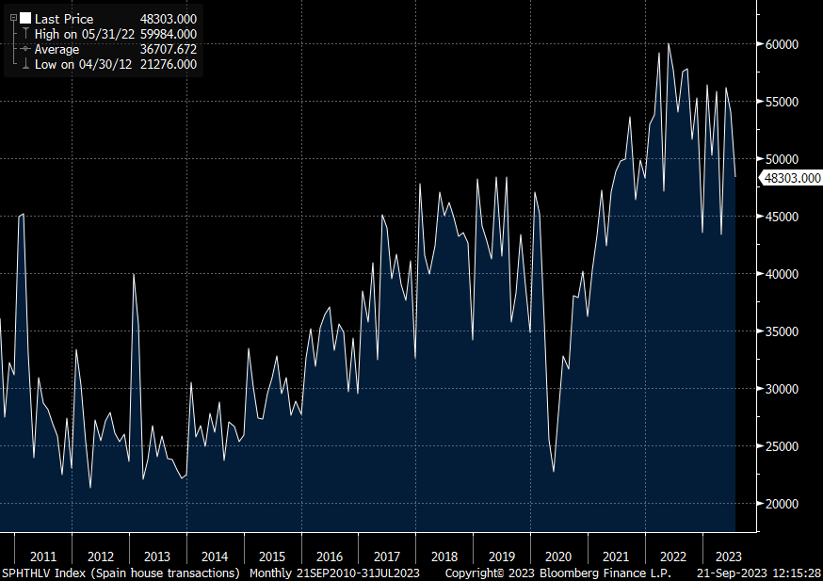The width and height of the screenshot is (823, 581).
Task: Click the Average marker icon in legend
Action: coord(24,49)
